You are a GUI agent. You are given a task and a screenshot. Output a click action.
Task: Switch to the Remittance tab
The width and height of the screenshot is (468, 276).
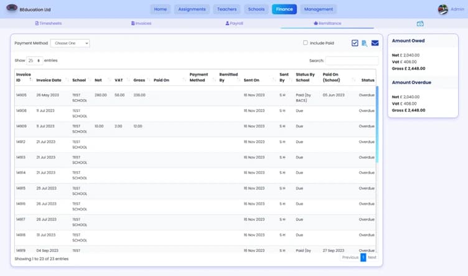coord(327,23)
